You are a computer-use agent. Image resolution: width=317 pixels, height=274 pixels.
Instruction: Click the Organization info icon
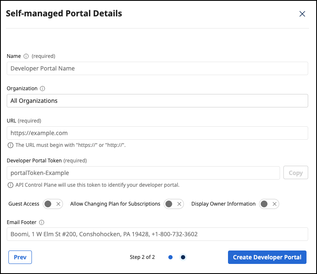click(42, 89)
